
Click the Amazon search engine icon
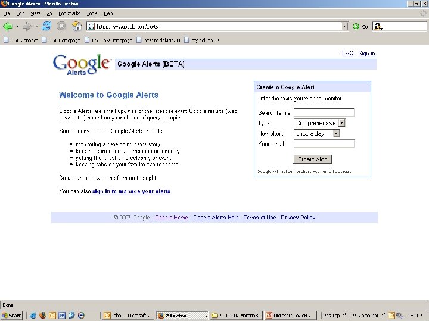click(378, 27)
